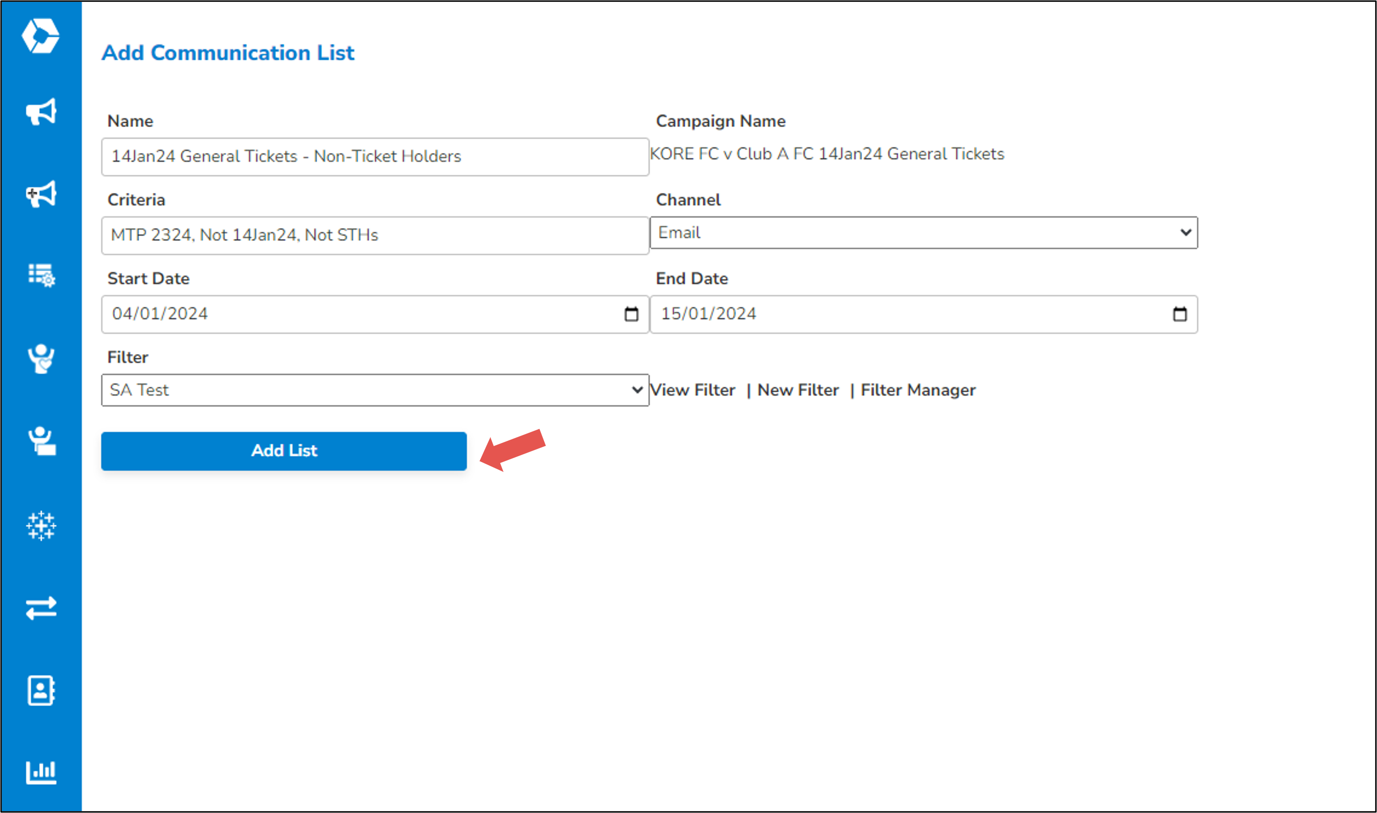Open the contacts address book icon
This screenshot has height=813, width=1377.
(x=41, y=690)
